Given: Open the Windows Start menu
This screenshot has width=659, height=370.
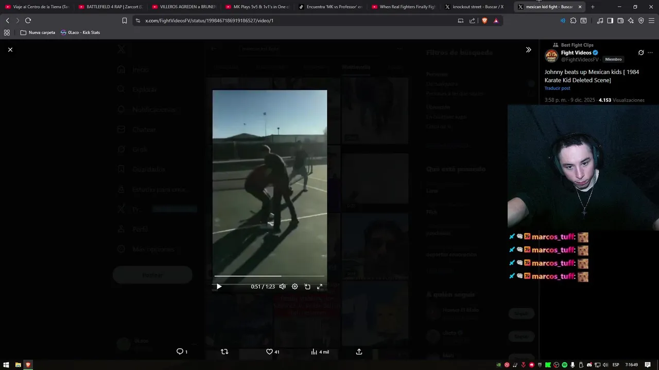Looking at the screenshot, I should pyautogui.click(x=6, y=365).
